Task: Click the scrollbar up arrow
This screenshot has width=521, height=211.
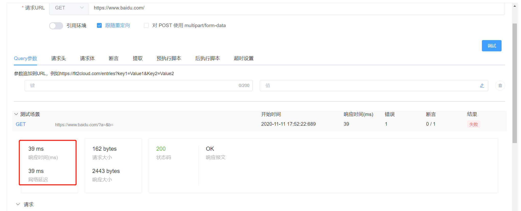Action: (x=515, y=6)
